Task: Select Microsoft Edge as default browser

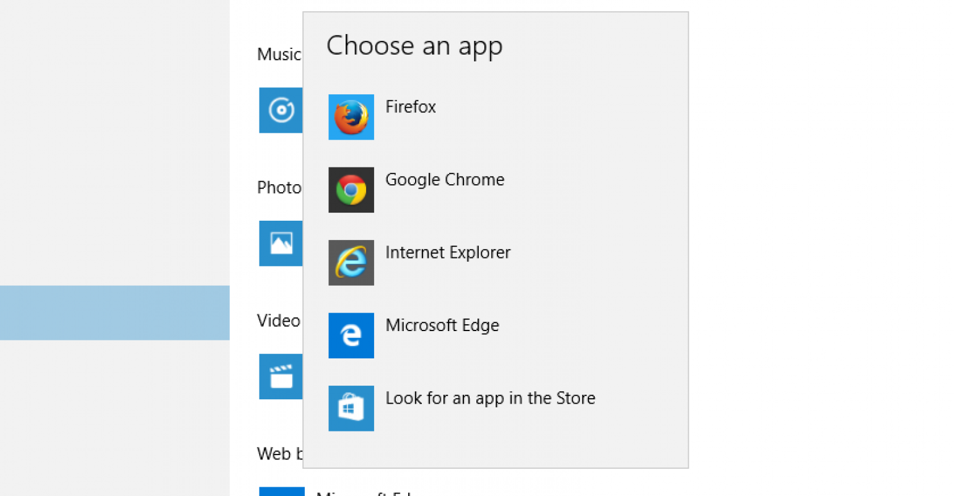Action: tap(442, 325)
